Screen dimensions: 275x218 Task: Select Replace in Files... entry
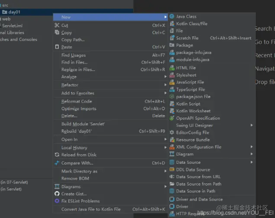111,70
